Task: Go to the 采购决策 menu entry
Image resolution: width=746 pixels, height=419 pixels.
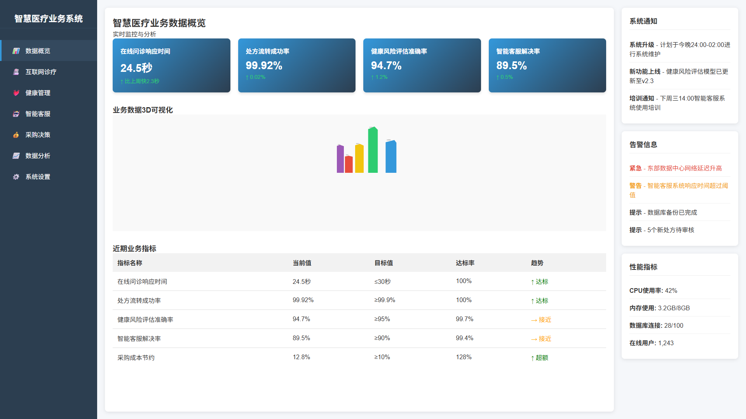Action: tap(38, 135)
